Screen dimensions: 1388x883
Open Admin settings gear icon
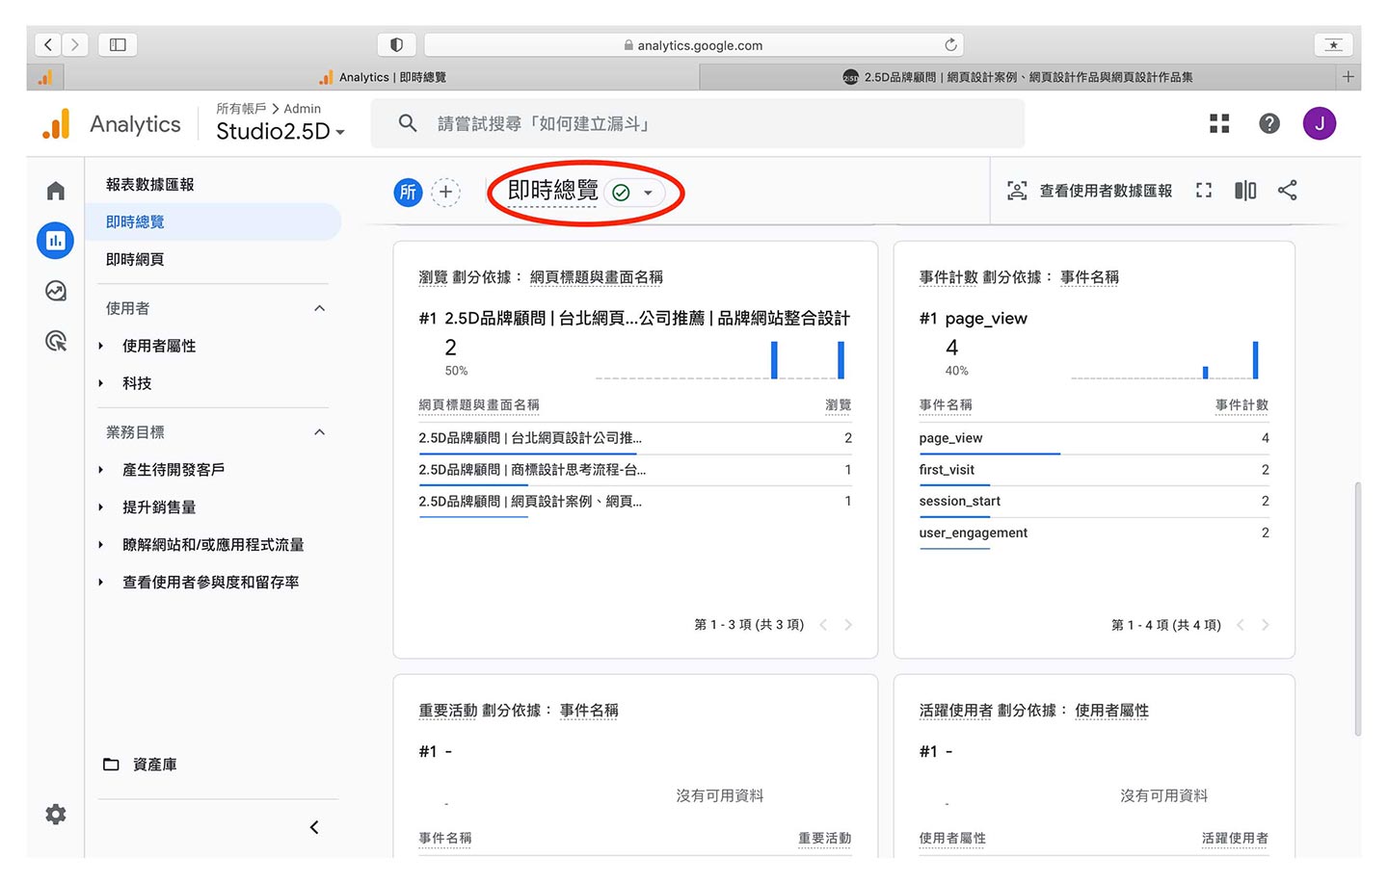[56, 815]
